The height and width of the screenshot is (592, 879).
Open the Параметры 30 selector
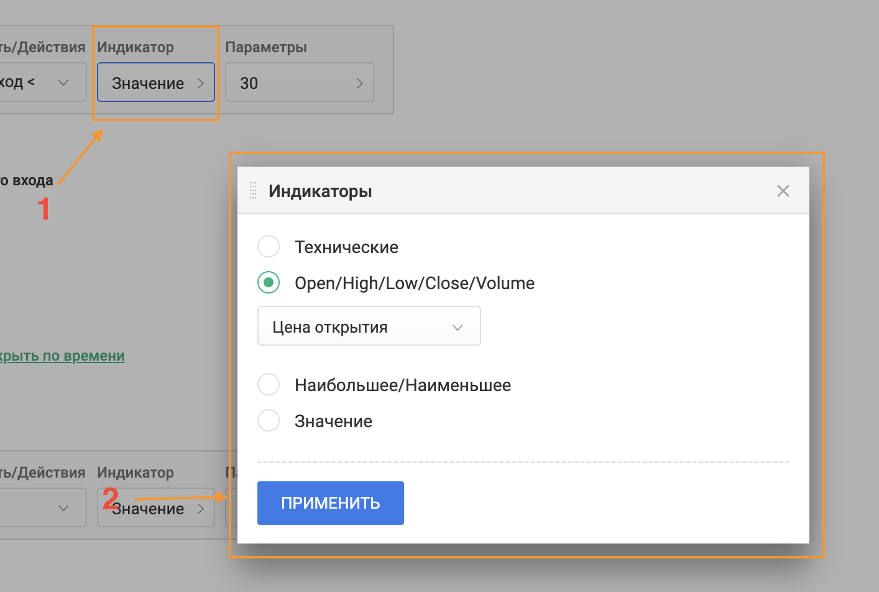(299, 83)
